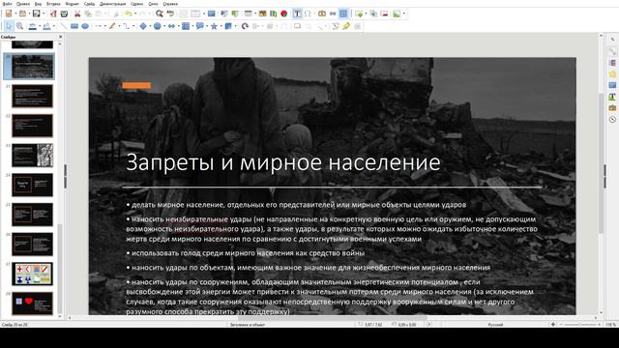Open sidebar Gallery panel icon
Screen dimensions: 619x348
click(x=612, y=107)
